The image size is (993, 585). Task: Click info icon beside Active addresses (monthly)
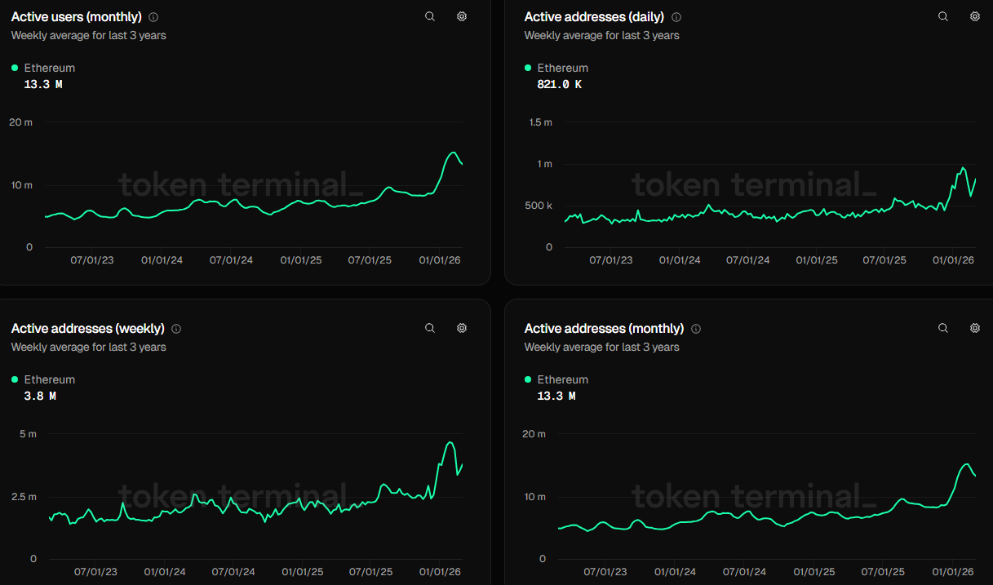click(696, 329)
